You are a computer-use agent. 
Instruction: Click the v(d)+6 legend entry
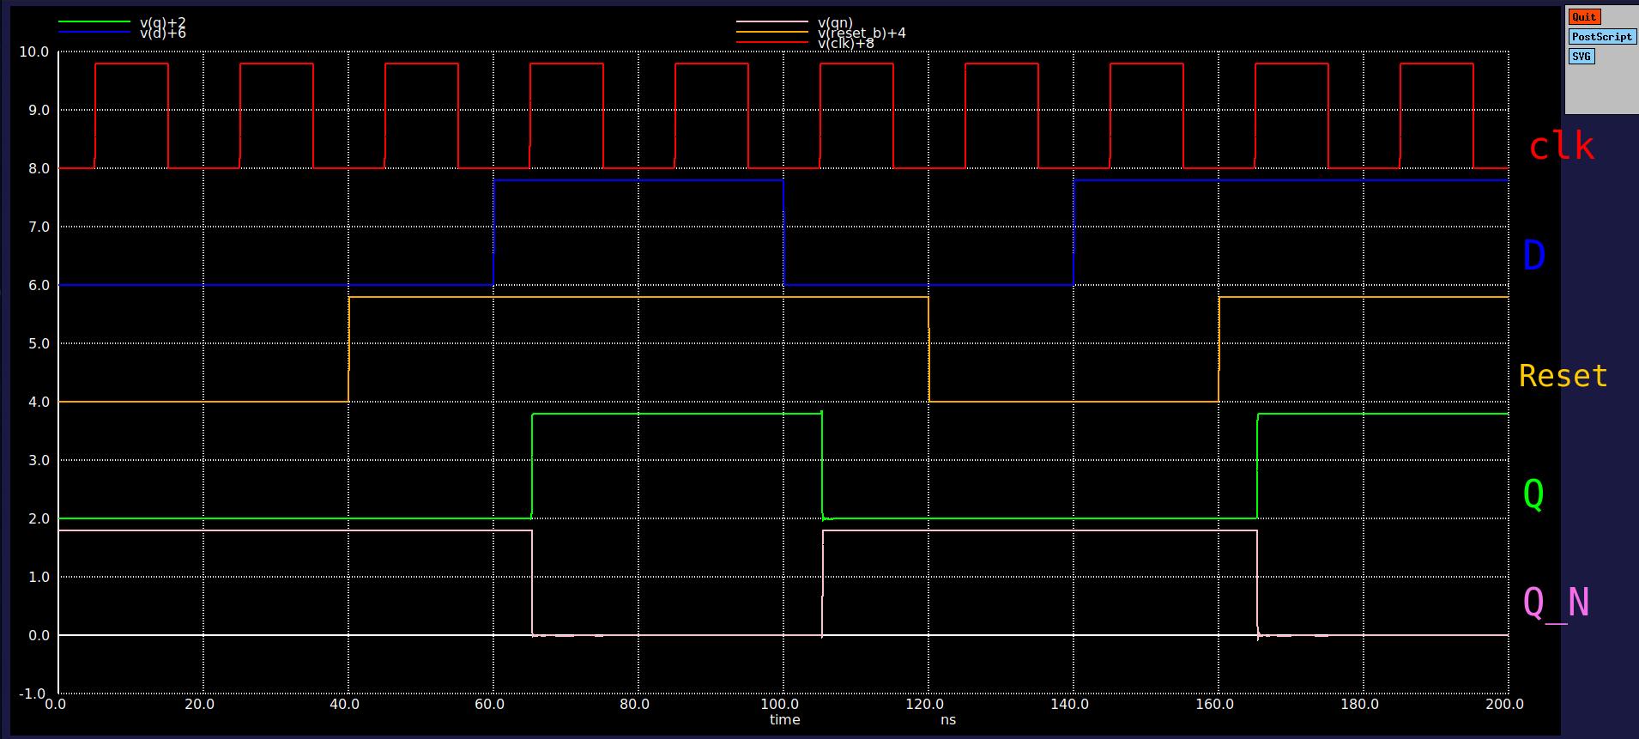click(x=162, y=33)
